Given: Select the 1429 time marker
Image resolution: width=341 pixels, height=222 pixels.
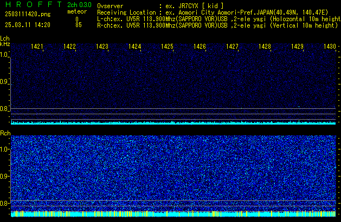Looking at the screenshot, I should [297, 47].
